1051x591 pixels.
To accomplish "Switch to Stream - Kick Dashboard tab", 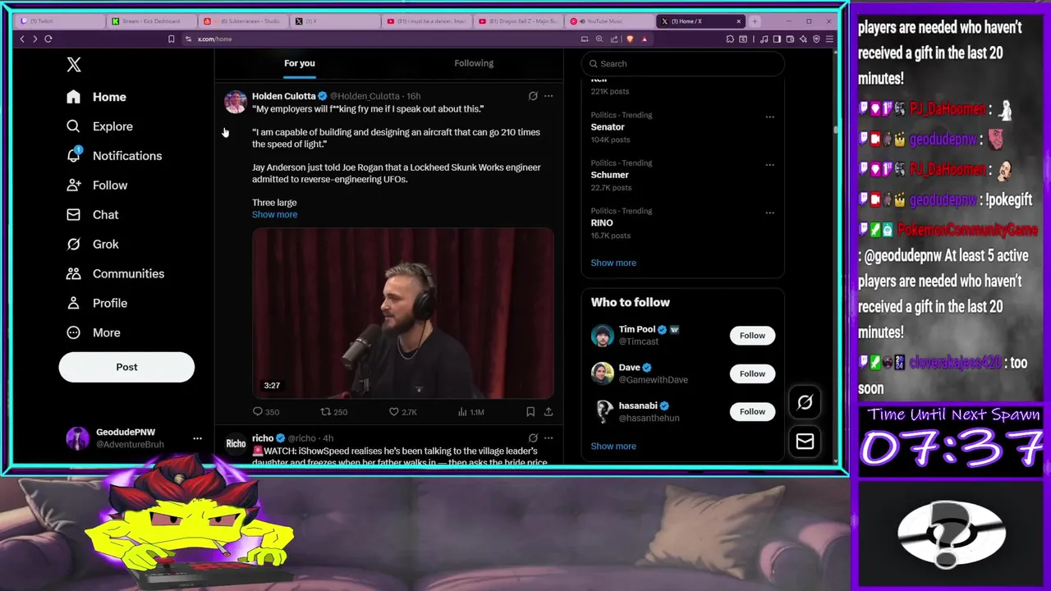I will click(x=150, y=21).
